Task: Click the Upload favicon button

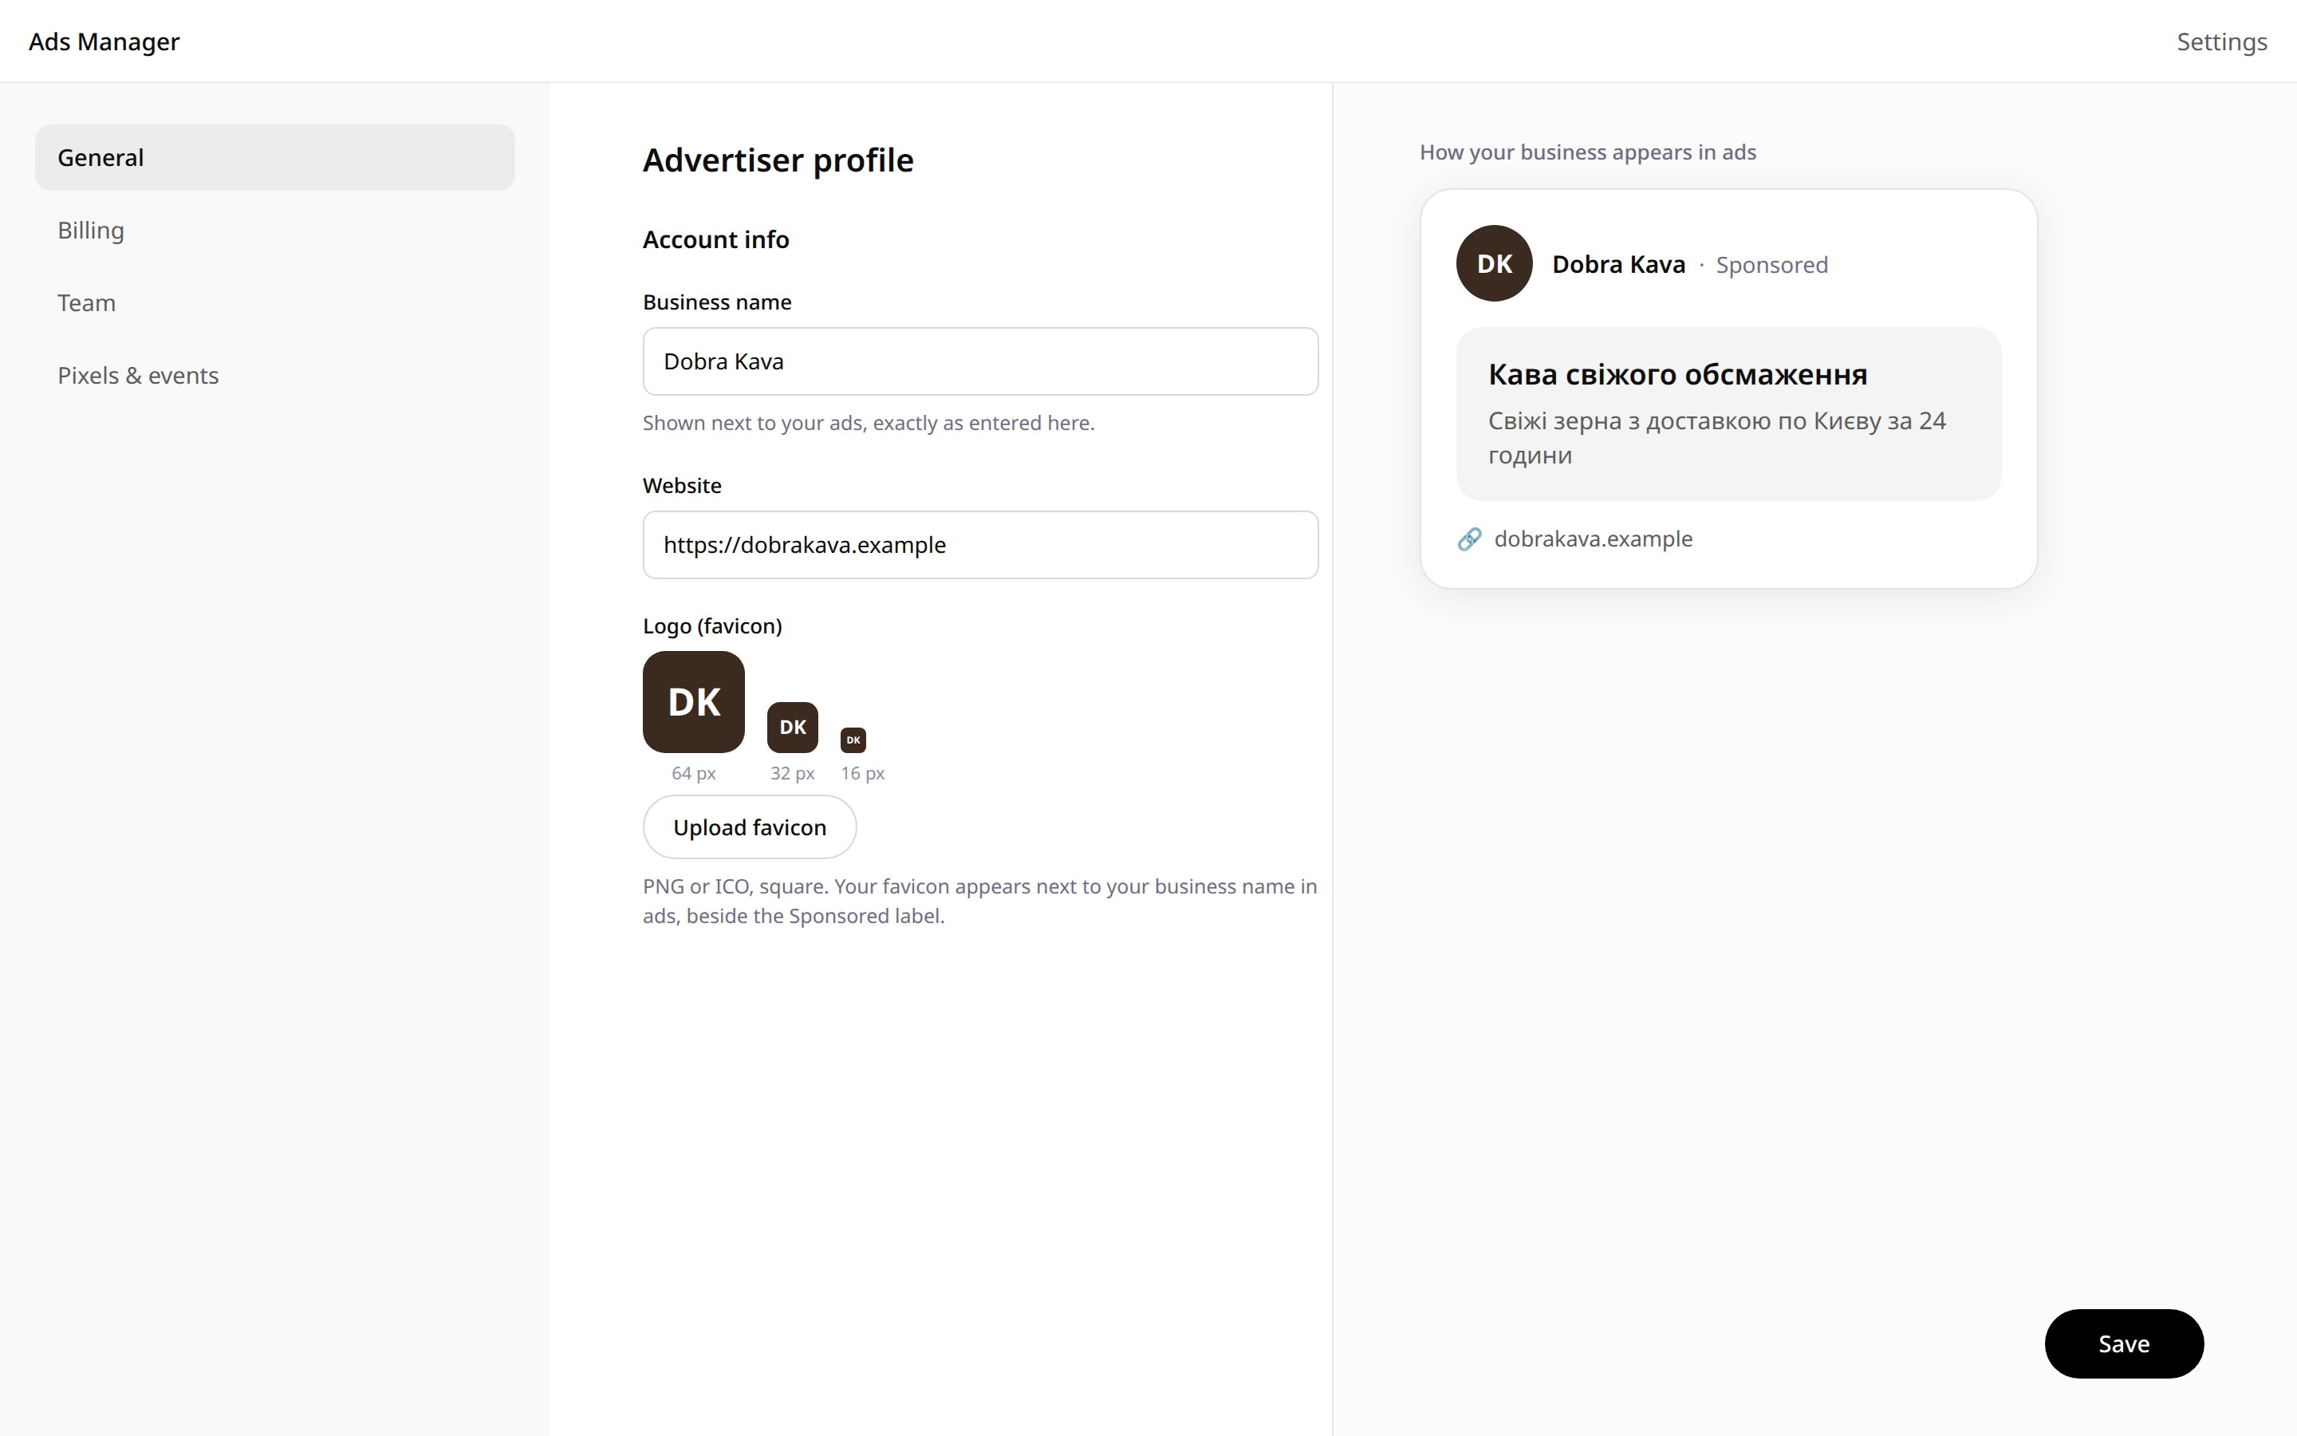Action: coord(750,827)
